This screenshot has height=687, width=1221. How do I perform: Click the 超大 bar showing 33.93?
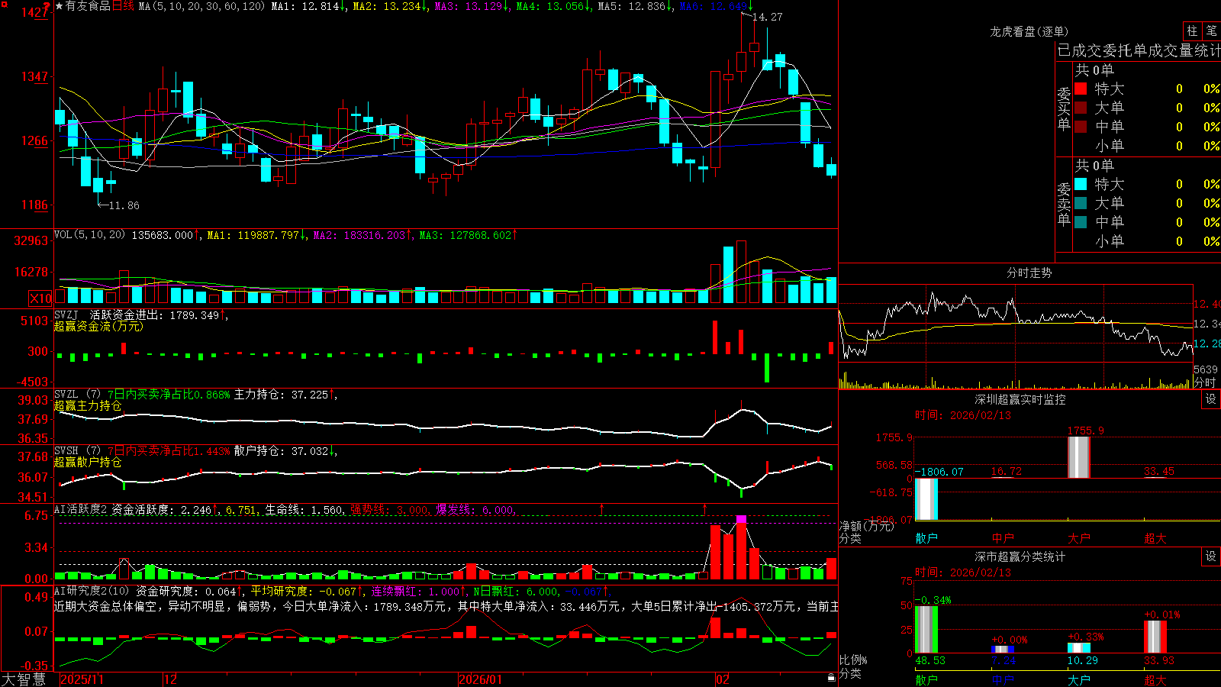[x=1155, y=637]
